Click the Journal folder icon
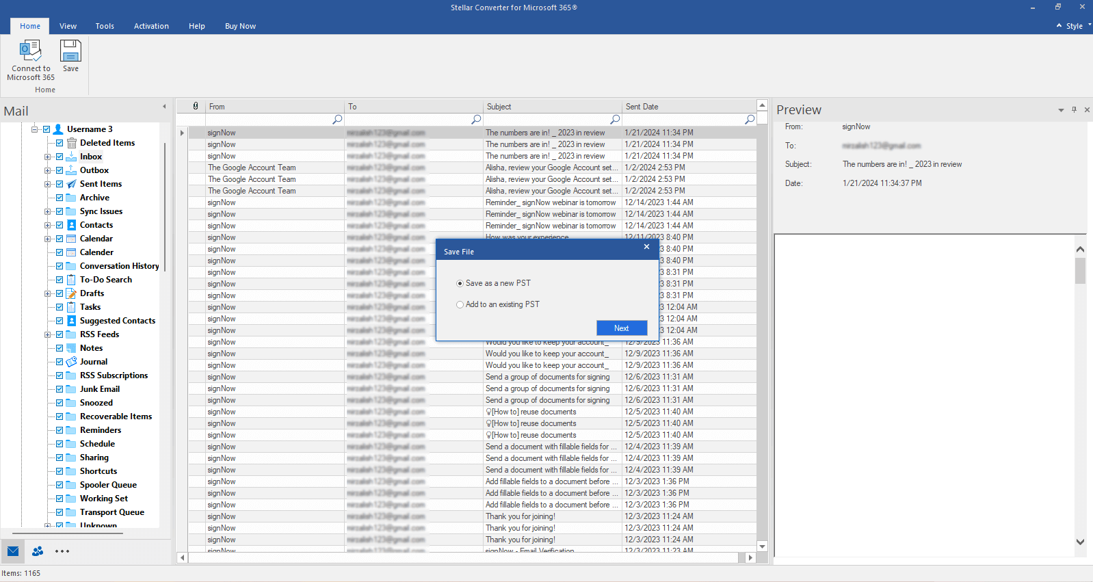The width and height of the screenshot is (1093, 582). pyautogui.click(x=71, y=362)
